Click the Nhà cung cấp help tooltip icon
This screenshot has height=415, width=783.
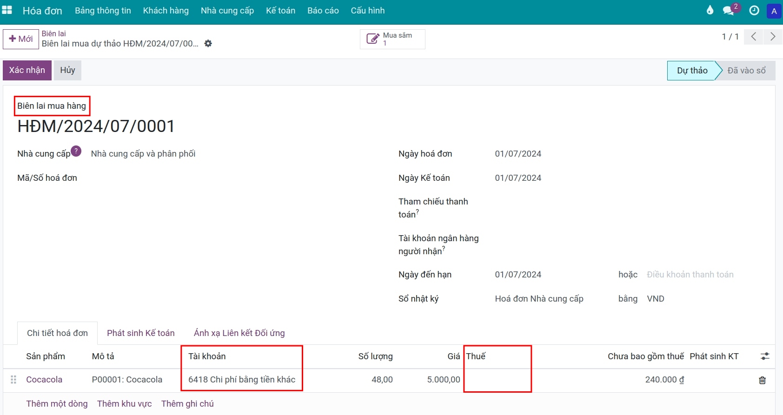coord(76,151)
